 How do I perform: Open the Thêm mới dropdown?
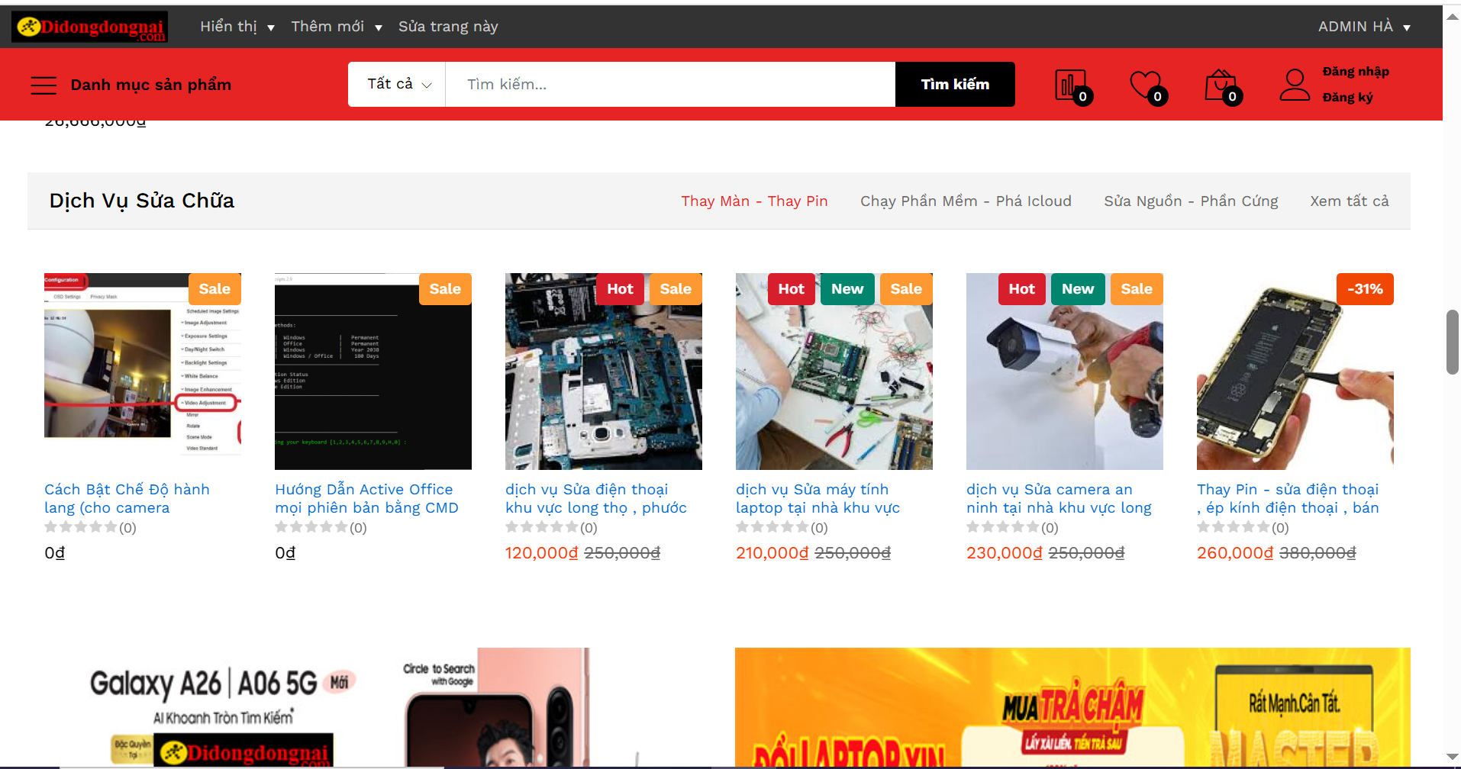tap(337, 26)
